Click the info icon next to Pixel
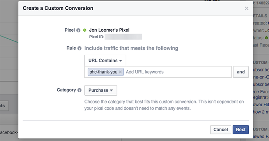The width and height of the screenshot is (269, 141). [78, 30]
